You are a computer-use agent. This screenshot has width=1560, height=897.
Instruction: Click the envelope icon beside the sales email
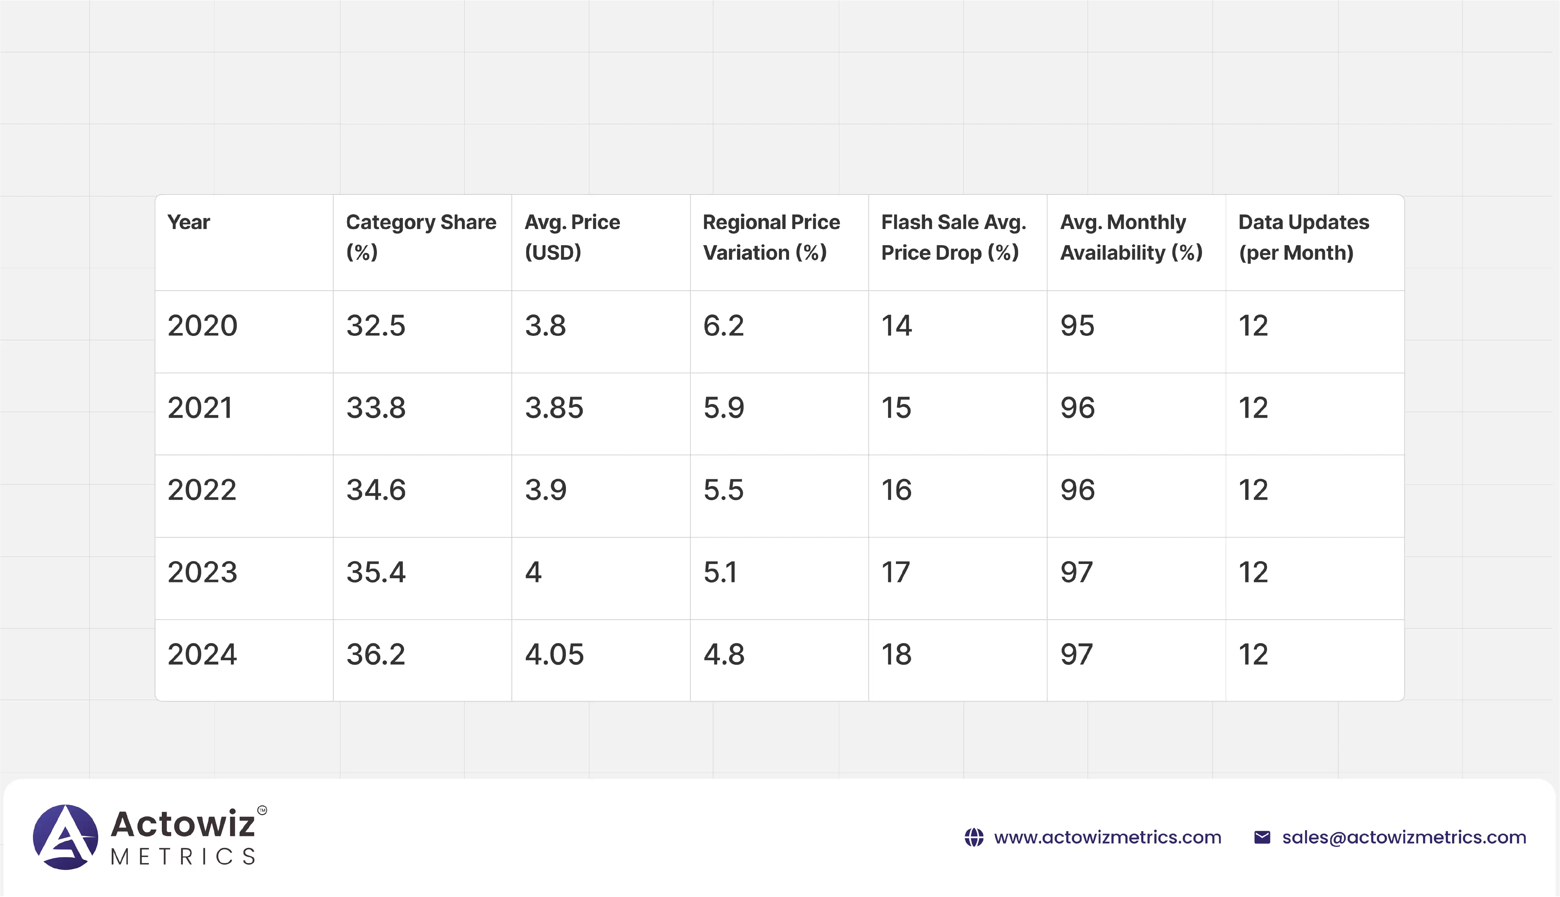coord(1262,837)
